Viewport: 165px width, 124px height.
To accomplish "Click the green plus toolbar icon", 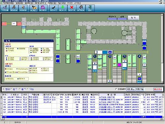I will coord(63,8).
